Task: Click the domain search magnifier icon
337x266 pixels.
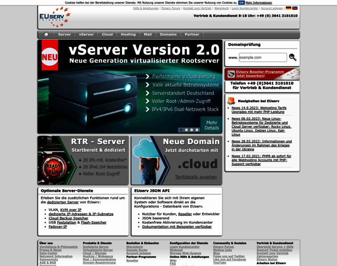Action: coord(293,57)
